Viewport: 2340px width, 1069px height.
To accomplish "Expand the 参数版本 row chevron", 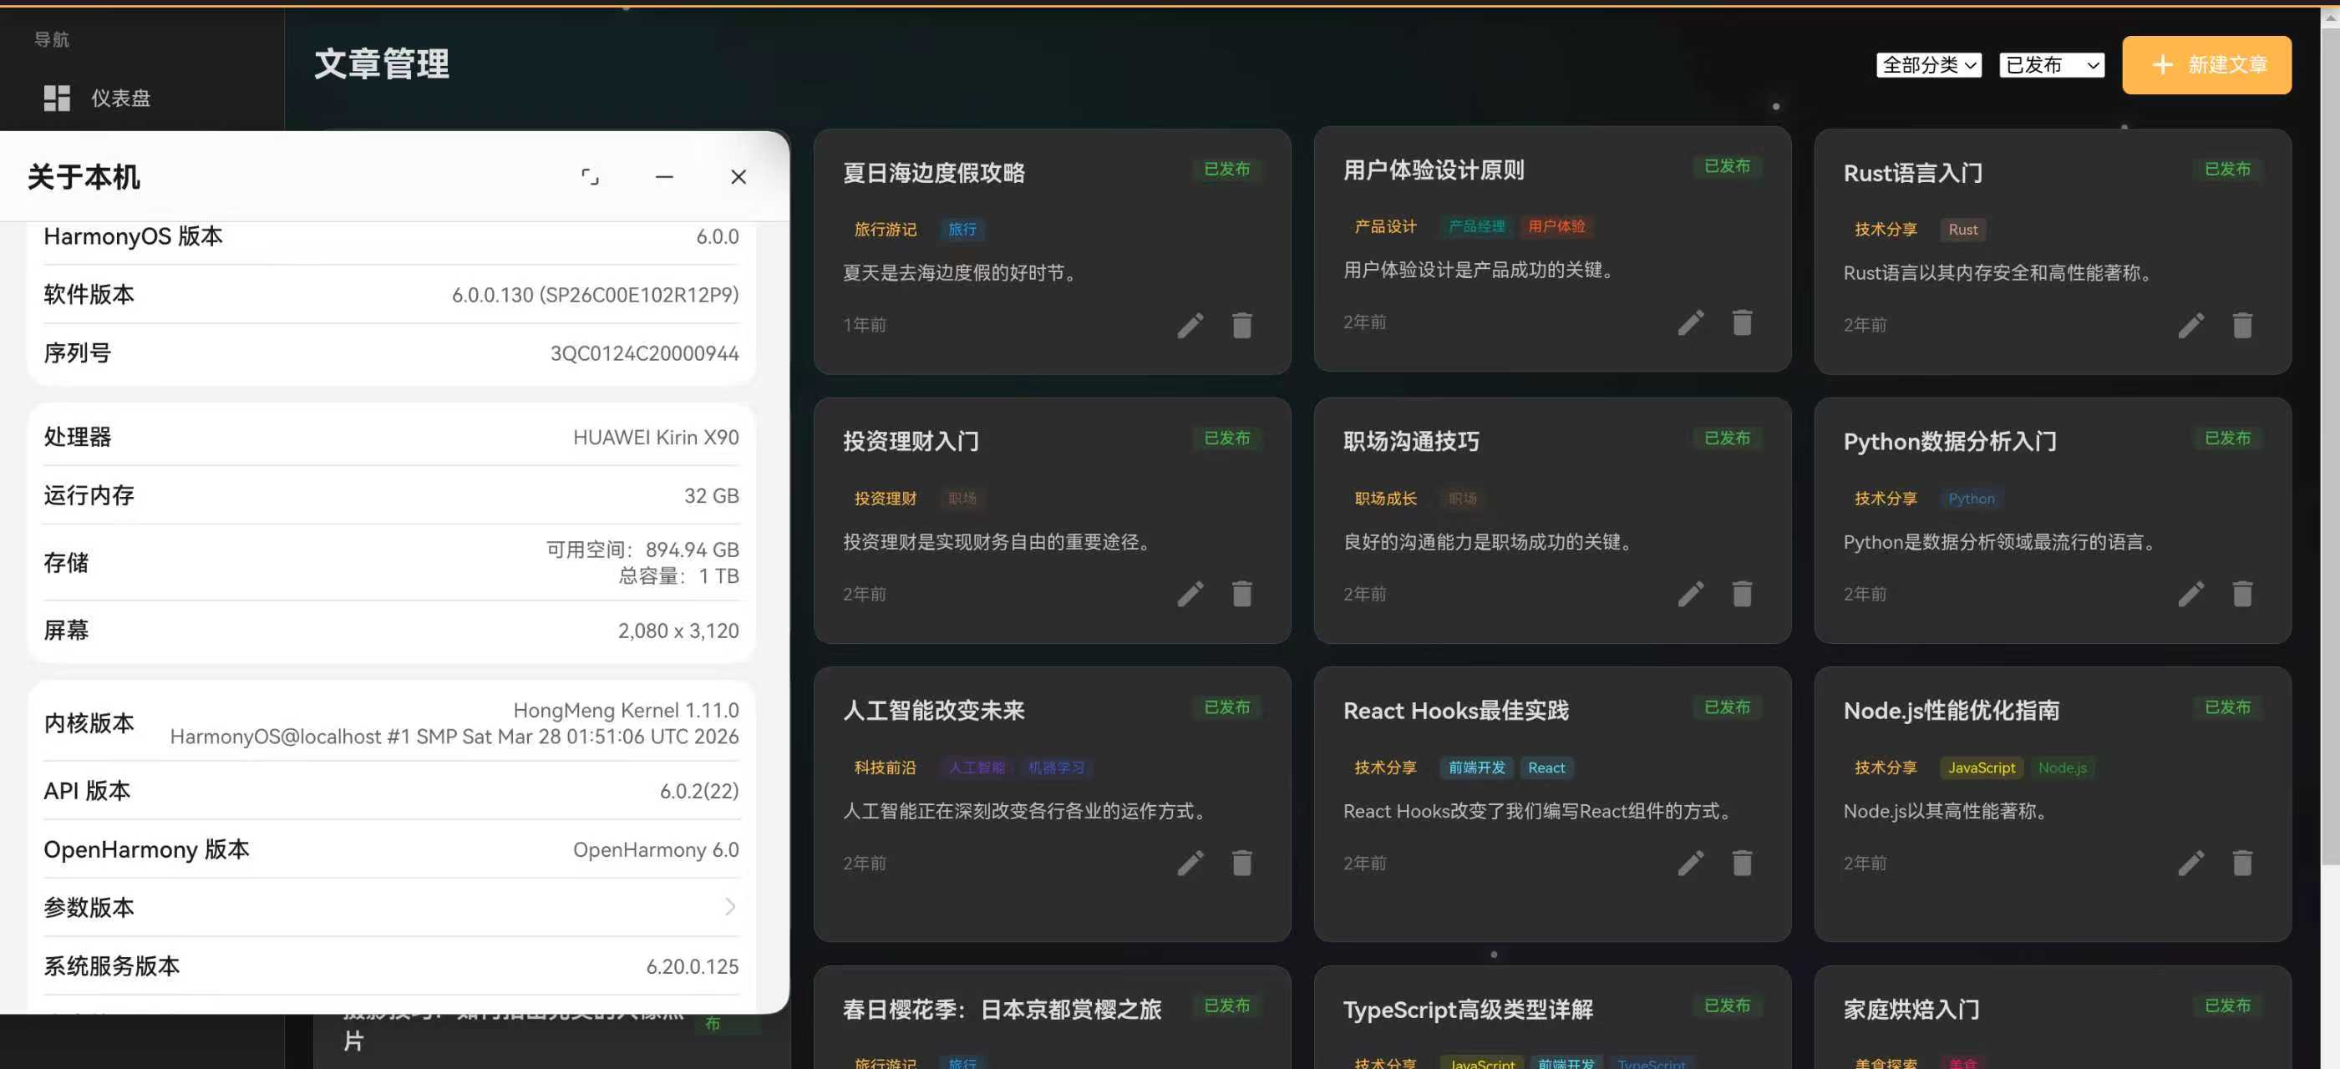I will (729, 907).
